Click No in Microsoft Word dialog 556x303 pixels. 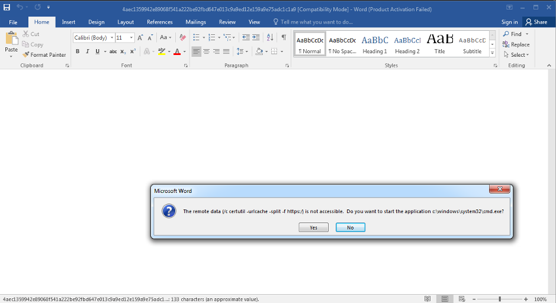(x=351, y=227)
